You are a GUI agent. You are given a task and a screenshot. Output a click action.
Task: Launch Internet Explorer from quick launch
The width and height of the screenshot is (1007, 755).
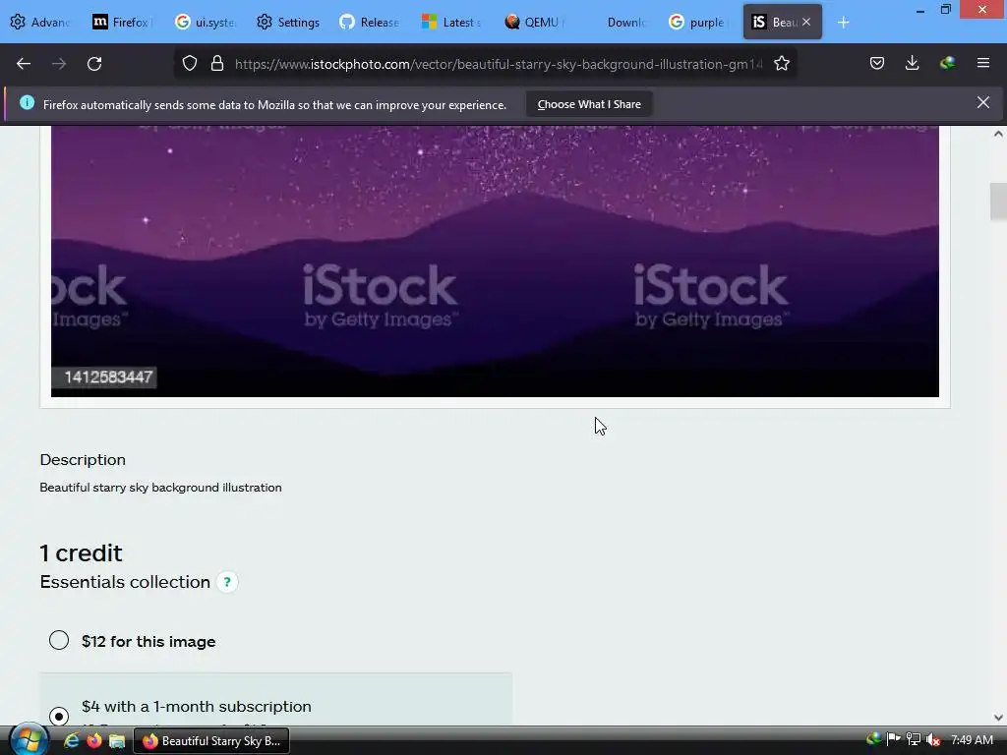pyautogui.click(x=71, y=741)
